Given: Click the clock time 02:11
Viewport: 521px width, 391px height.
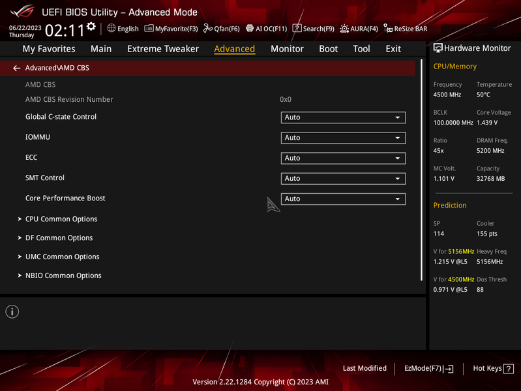Looking at the screenshot, I should click(x=65, y=31).
